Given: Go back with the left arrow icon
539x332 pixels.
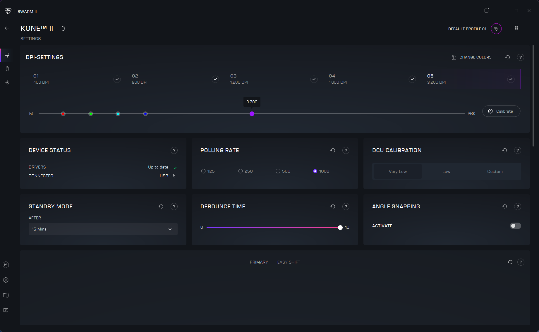Looking at the screenshot, I should click(x=7, y=28).
